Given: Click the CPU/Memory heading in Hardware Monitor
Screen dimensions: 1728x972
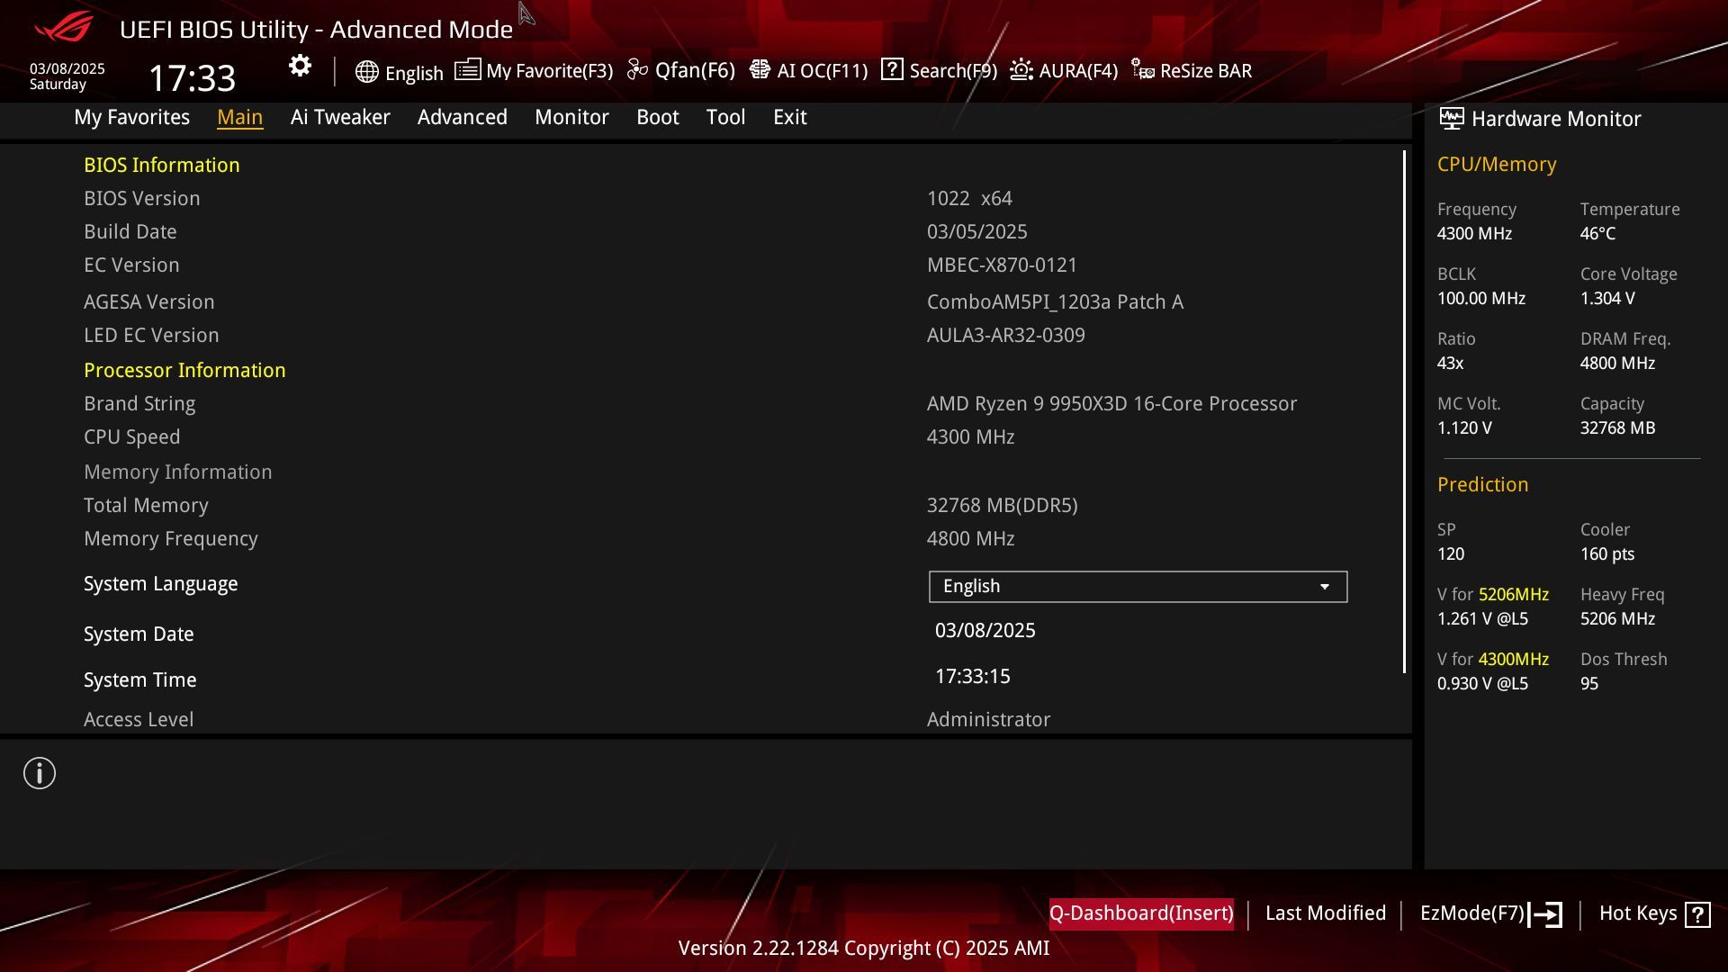Looking at the screenshot, I should pyautogui.click(x=1497, y=165).
